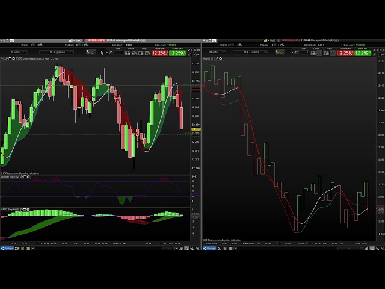Open the add indicator icon in left chart
The width and height of the screenshot is (385, 289).
(x=90, y=52)
